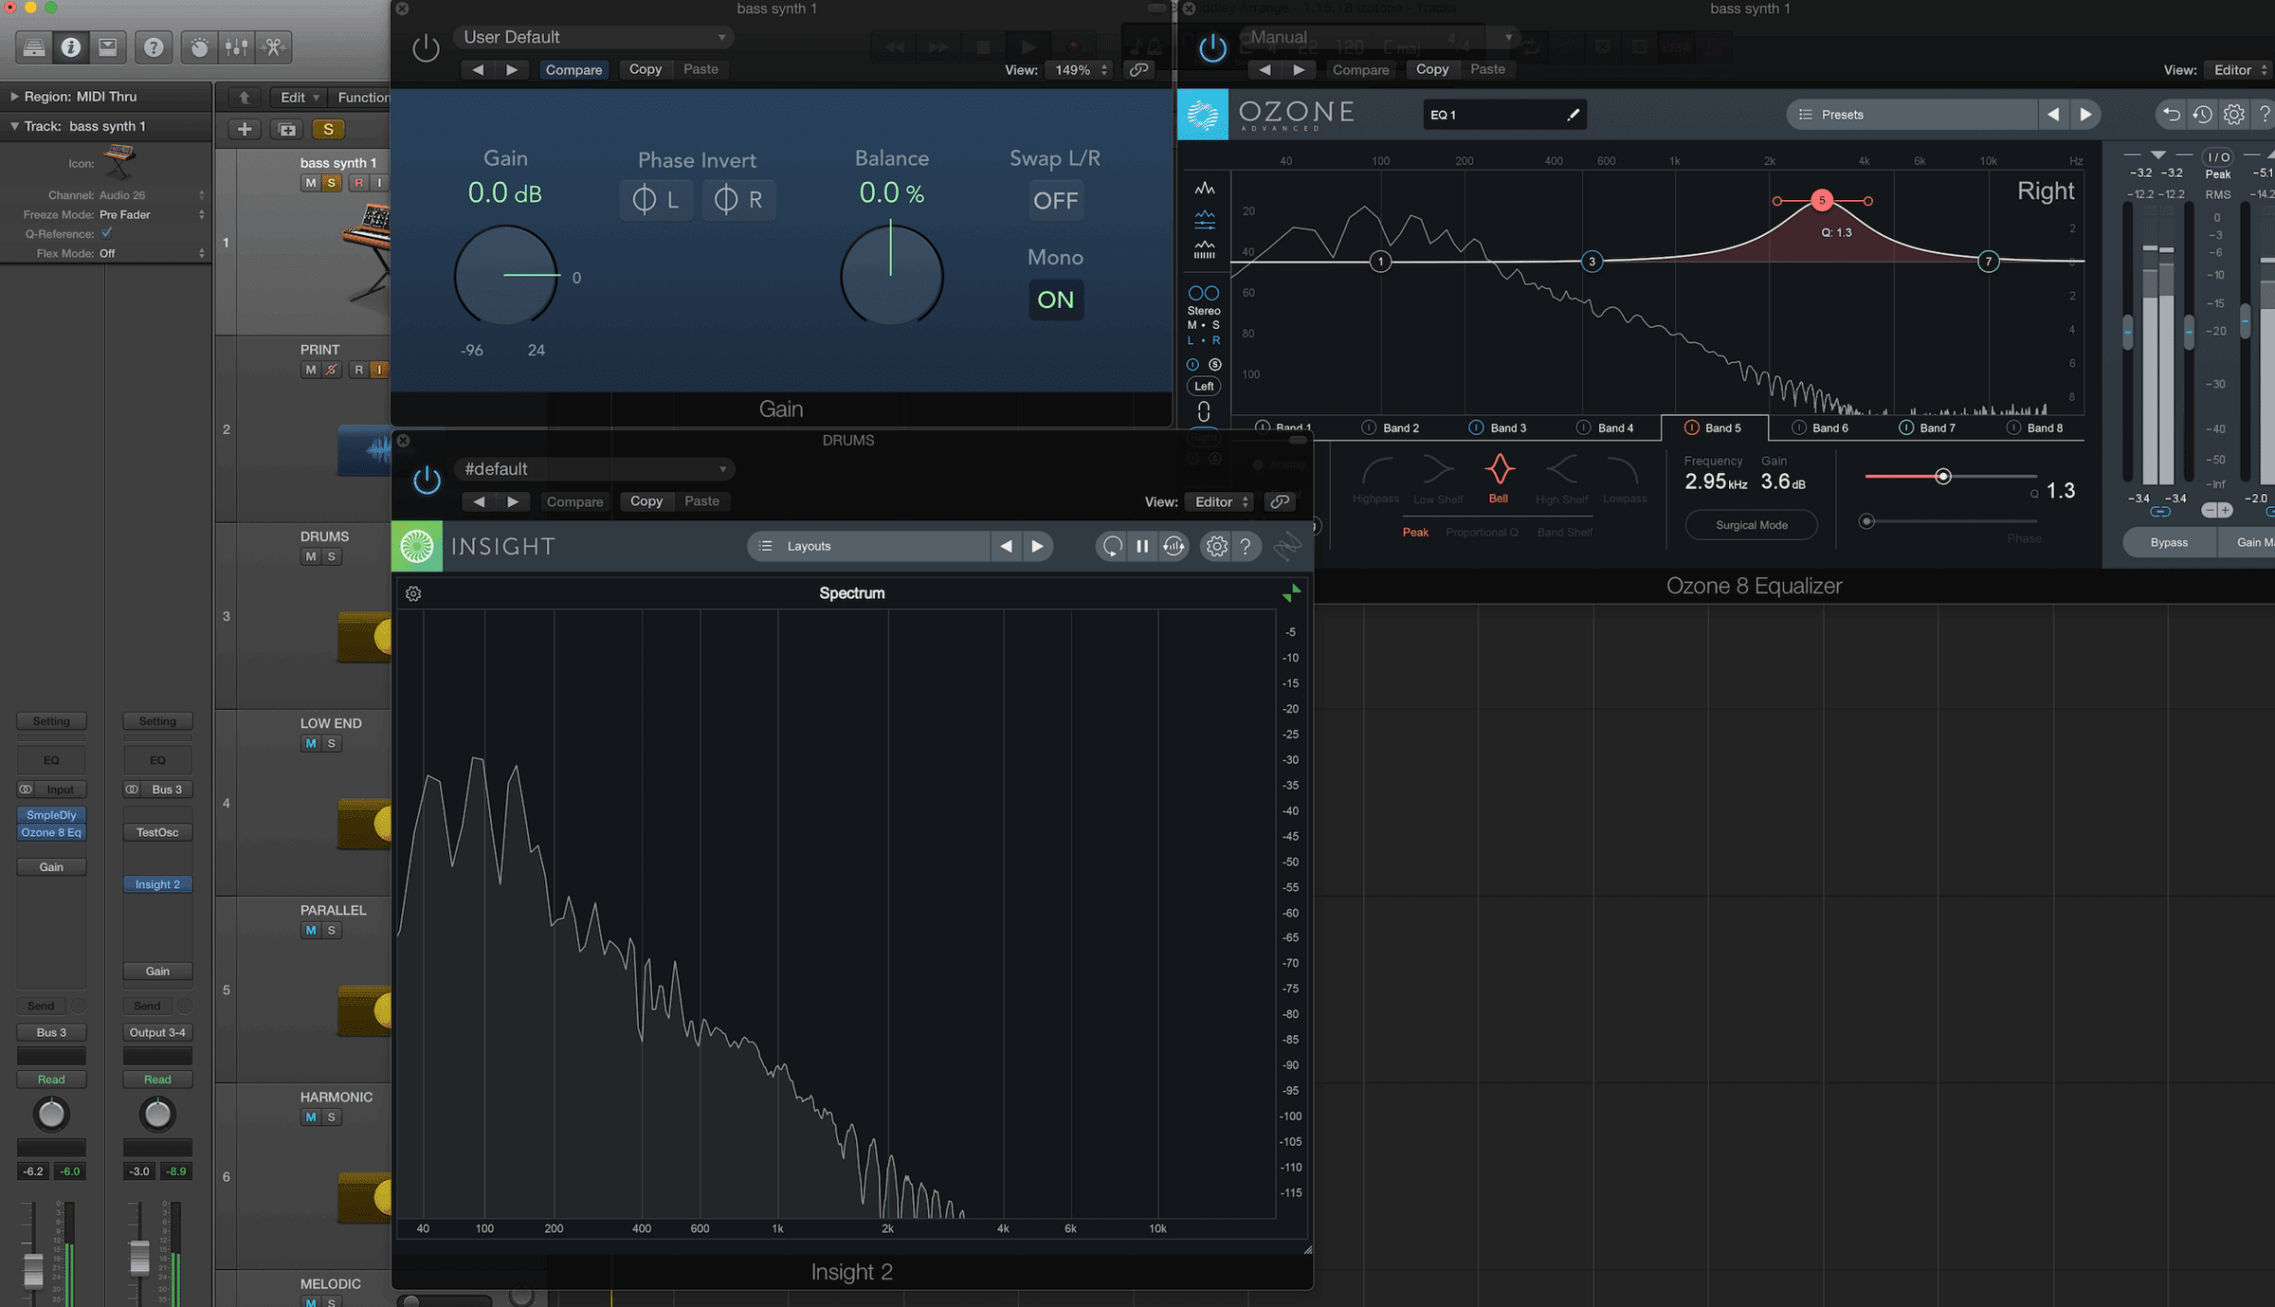The width and height of the screenshot is (2275, 1307).
Task: Change the 149% view size in Gain window
Action: click(x=1080, y=70)
